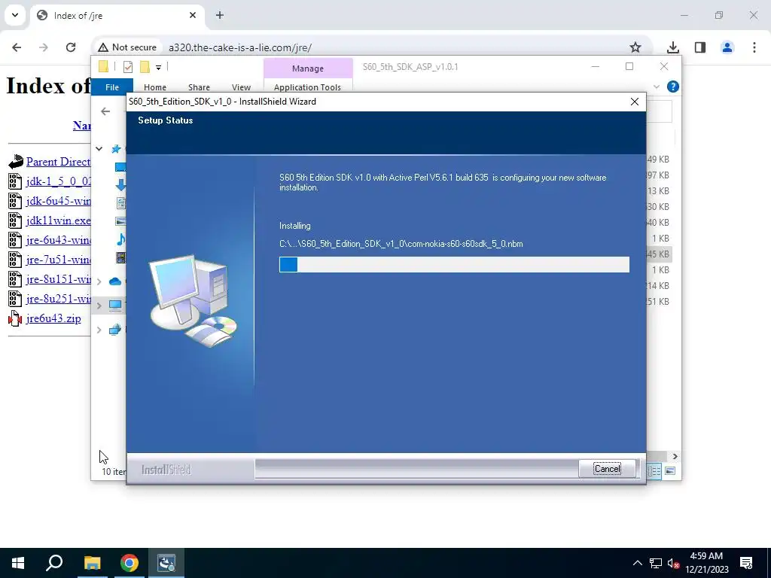This screenshot has height=578, width=771.
Task: Open the jre6u43.zip link
Action: [x=53, y=318]
